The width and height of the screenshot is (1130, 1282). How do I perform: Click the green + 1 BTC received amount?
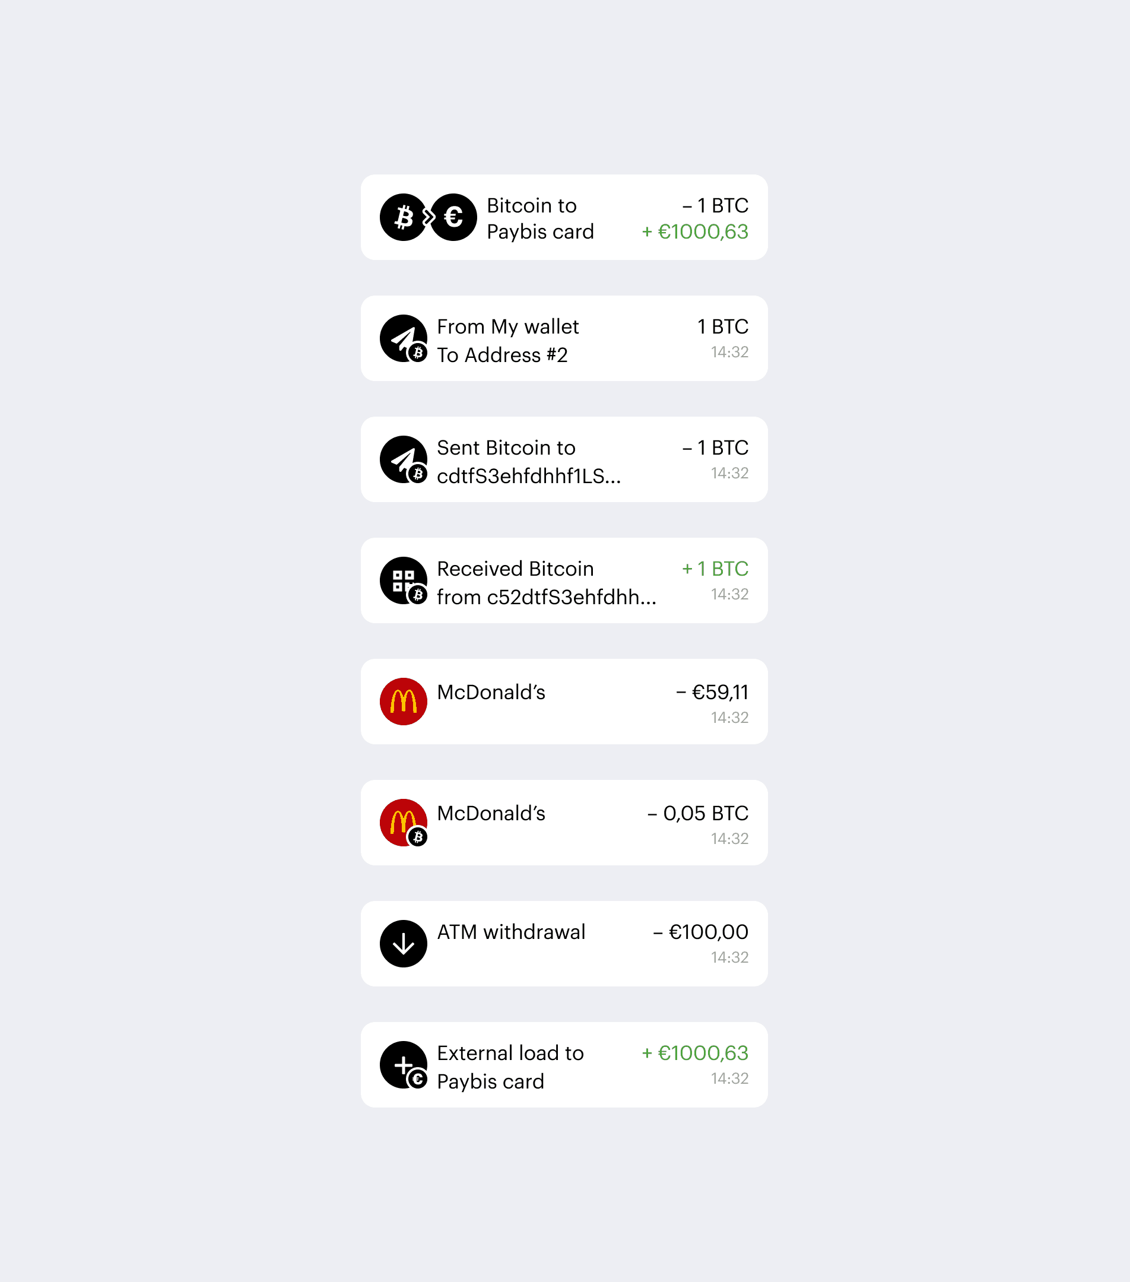coord(715,569)
